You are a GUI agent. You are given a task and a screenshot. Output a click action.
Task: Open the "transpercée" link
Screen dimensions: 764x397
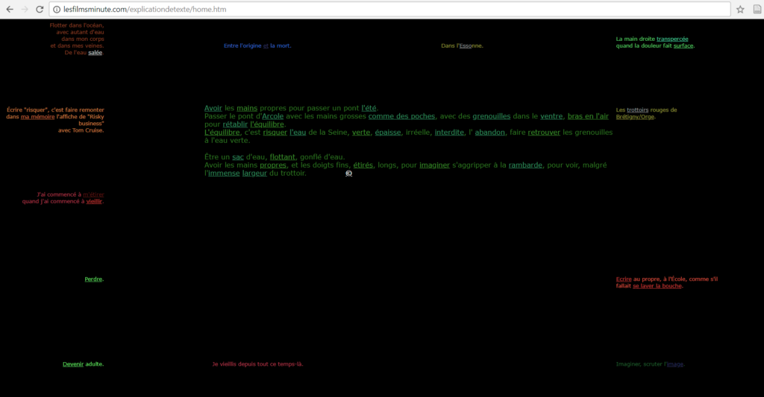point(672,39)
